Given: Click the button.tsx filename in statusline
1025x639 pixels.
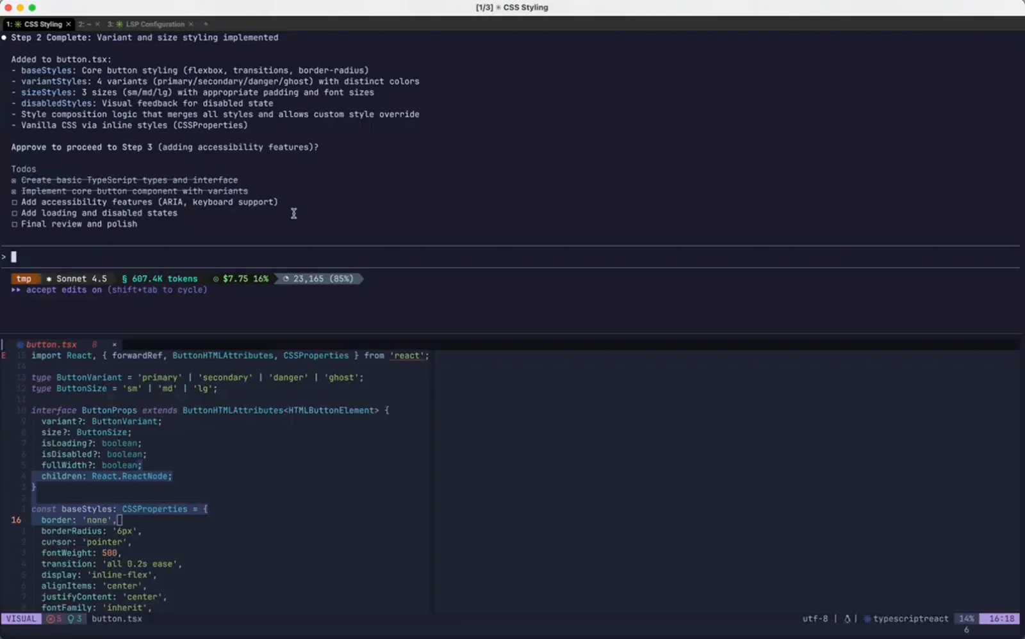Looking at the screenshot, I should pos(117,619).
